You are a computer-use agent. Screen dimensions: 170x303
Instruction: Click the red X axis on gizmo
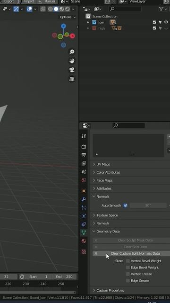click(x=72, y=36)
